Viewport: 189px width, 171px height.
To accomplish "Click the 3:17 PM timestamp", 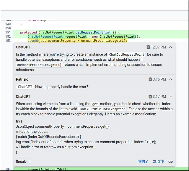I will point(159,97).
